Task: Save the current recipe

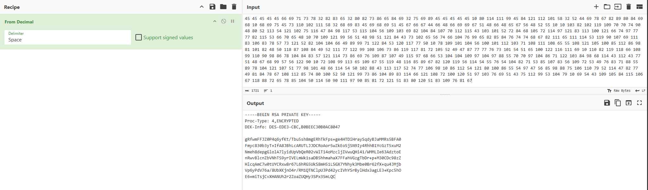Action: (x=213, y=7)
